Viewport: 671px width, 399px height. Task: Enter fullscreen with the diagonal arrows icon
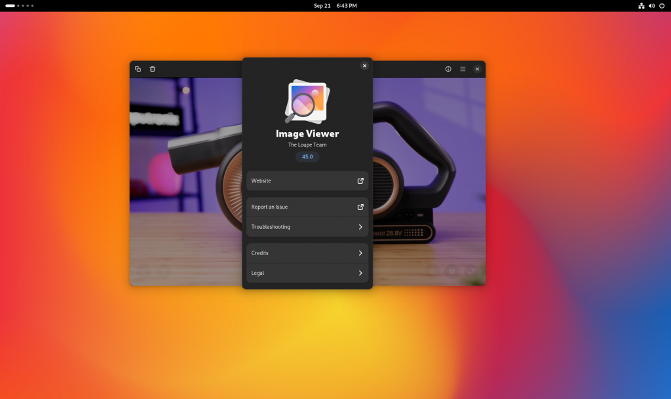472,271
